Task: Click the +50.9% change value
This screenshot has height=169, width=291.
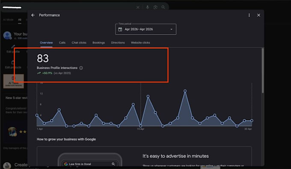Action: pyautogui.click(x=47, y=73)
